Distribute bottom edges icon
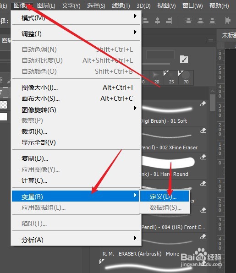236x273 pixels. [212, 21]
